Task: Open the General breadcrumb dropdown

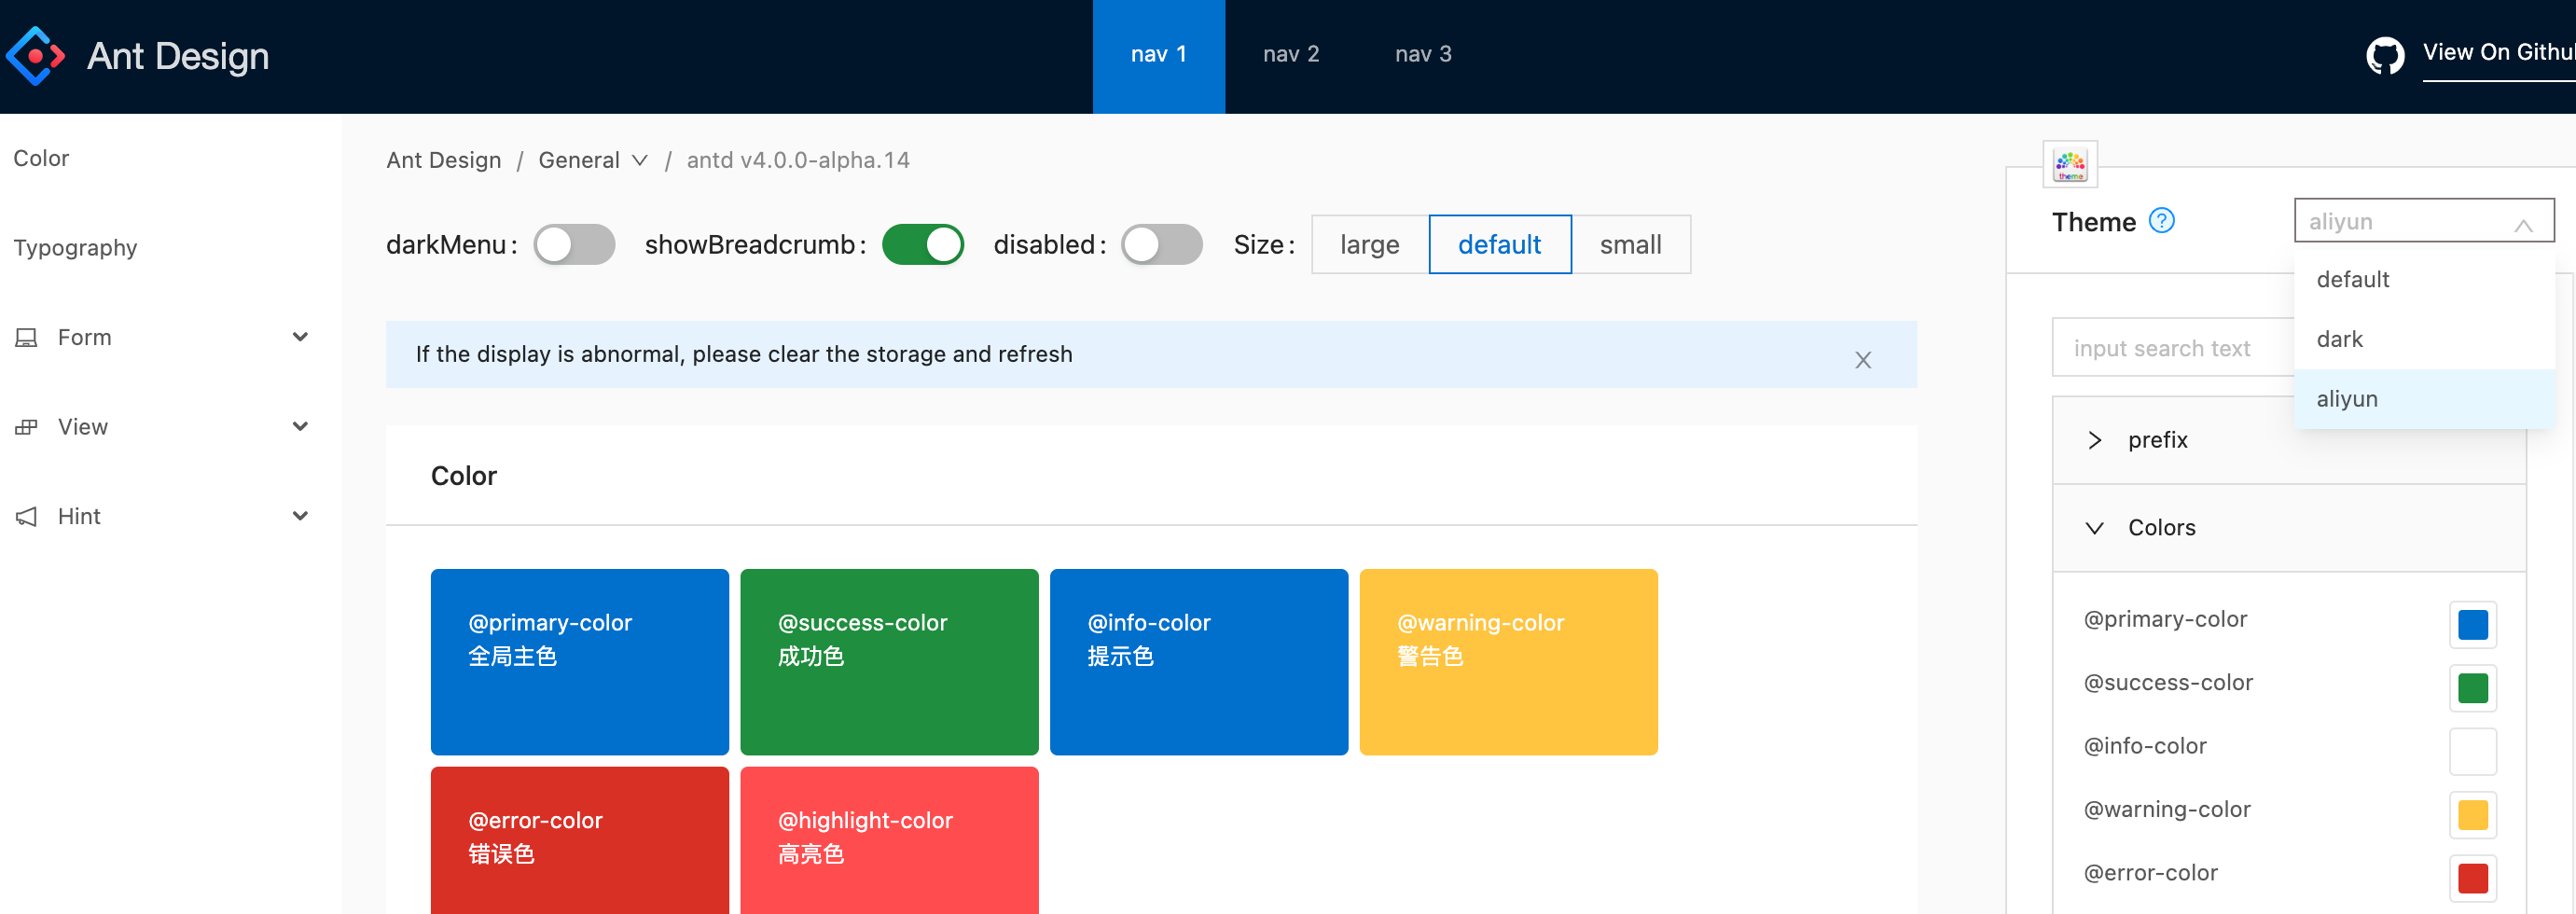Action: (593, 160)
